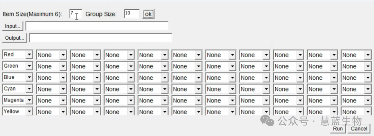This screenshot has width=374, height=136.
Task: Cancel the dialog
Action: click(359, 129)
